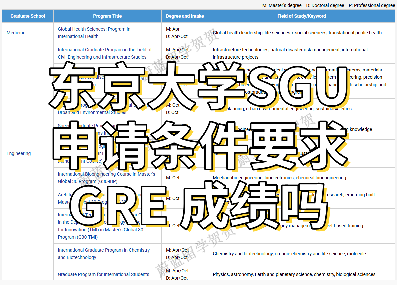Click the Field of Study/Keyword column header
Image resolution: width=397 pixels, height=285 pixels.
click(302, 16)
